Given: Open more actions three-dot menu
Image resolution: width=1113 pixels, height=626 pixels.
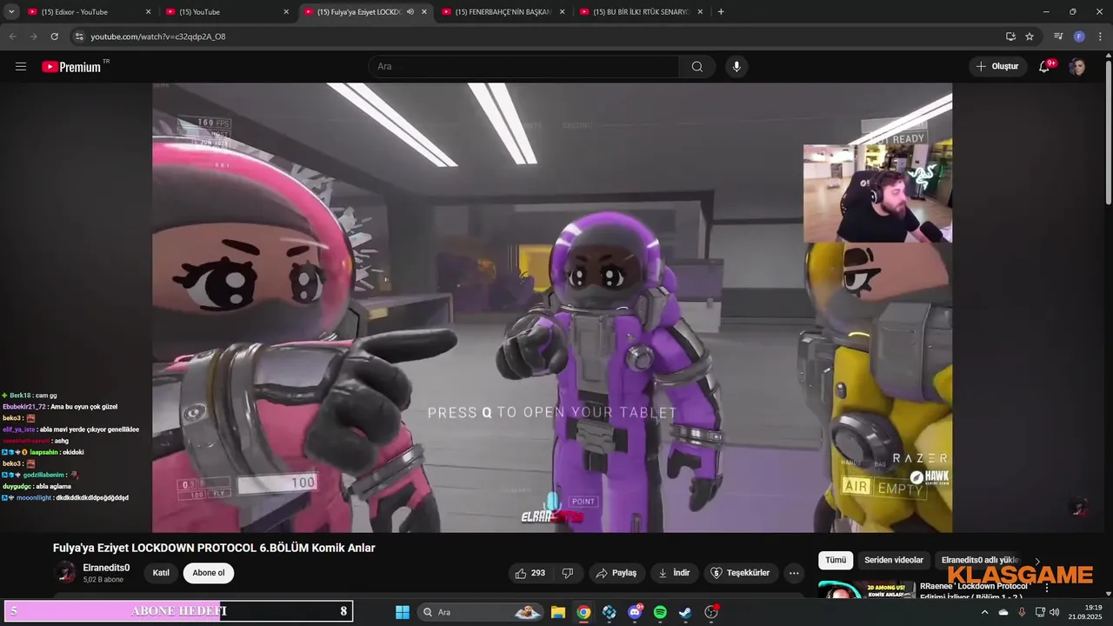Looking at the screenshot, I should click(794, 573).
